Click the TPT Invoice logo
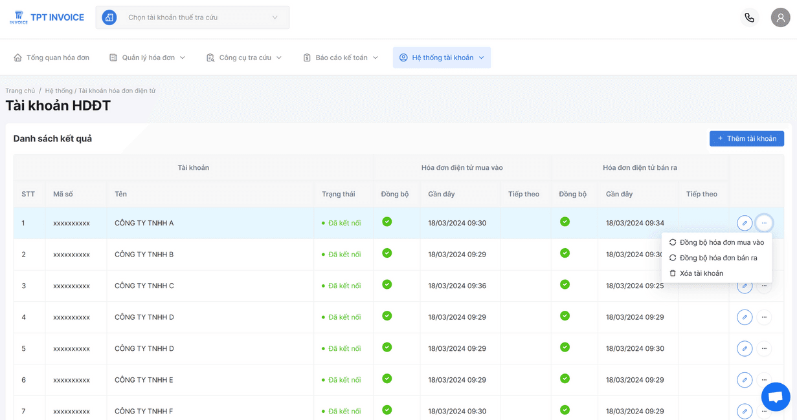 47,17
